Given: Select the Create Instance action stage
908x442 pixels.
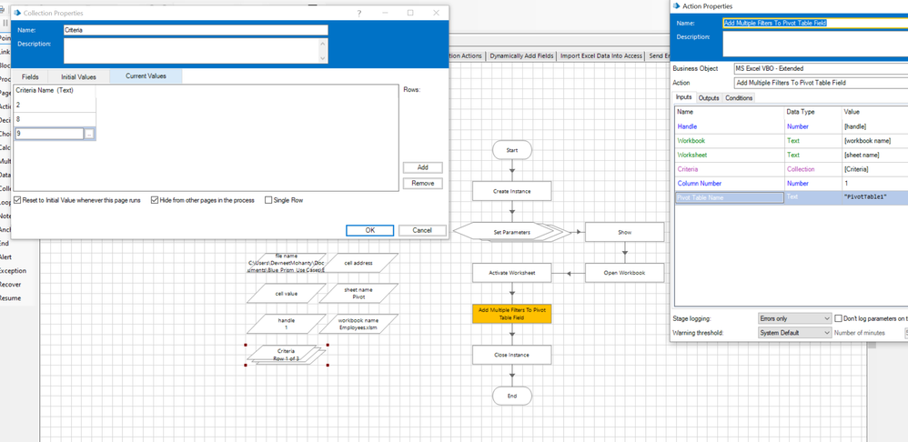Looking at the screenshot, I should (511, 191).
